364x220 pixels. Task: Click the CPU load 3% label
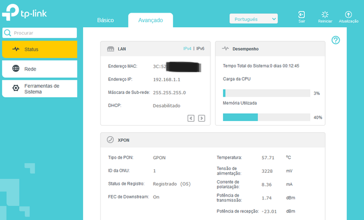(x=317, y=93)
